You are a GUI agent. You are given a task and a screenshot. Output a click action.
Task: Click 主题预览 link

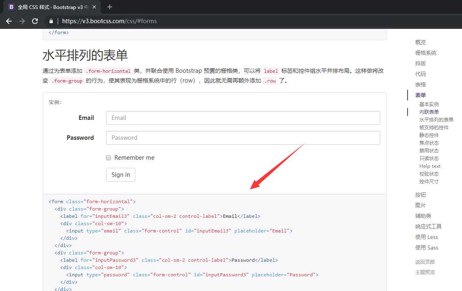pos(425,272)
